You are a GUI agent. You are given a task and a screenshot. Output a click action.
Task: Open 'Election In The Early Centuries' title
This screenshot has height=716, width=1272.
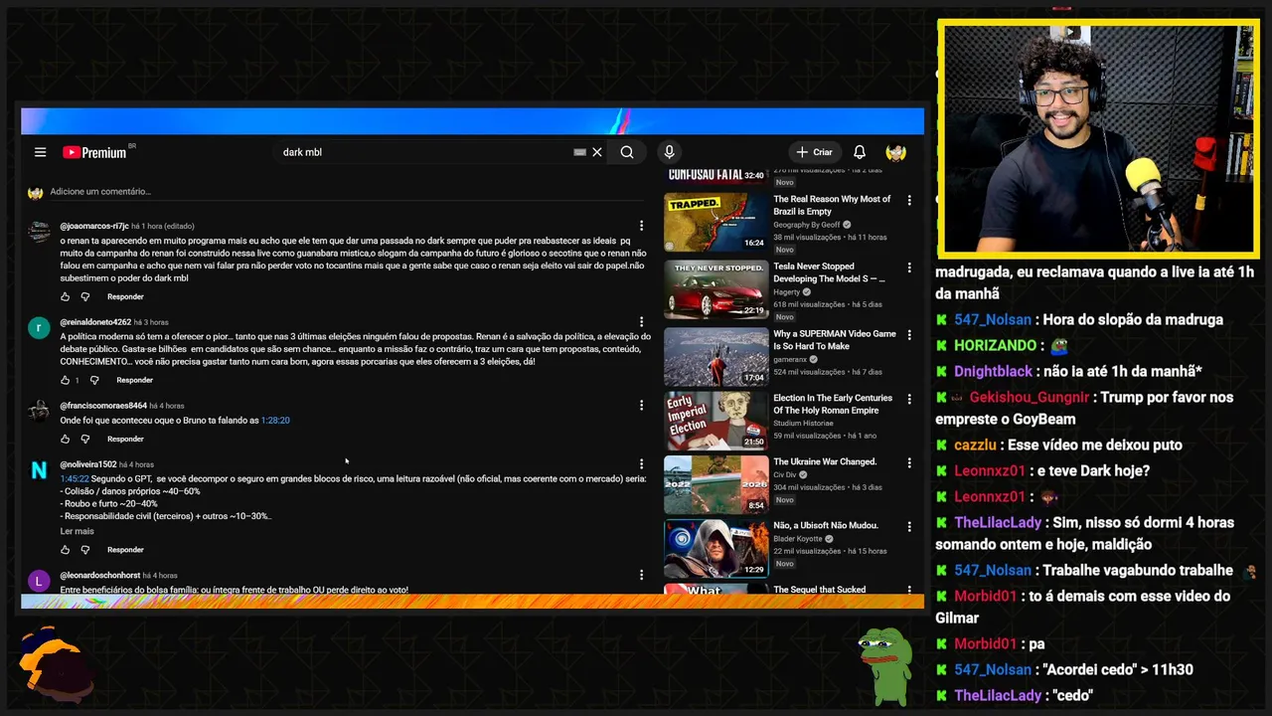pos(833,404)
